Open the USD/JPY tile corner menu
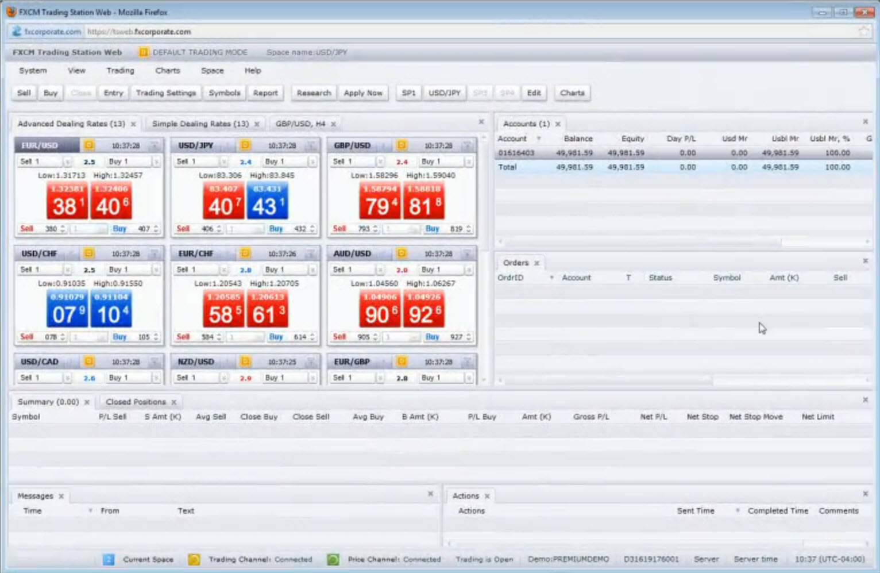Screen dimensions: 880x573 (x=311, y=145)
